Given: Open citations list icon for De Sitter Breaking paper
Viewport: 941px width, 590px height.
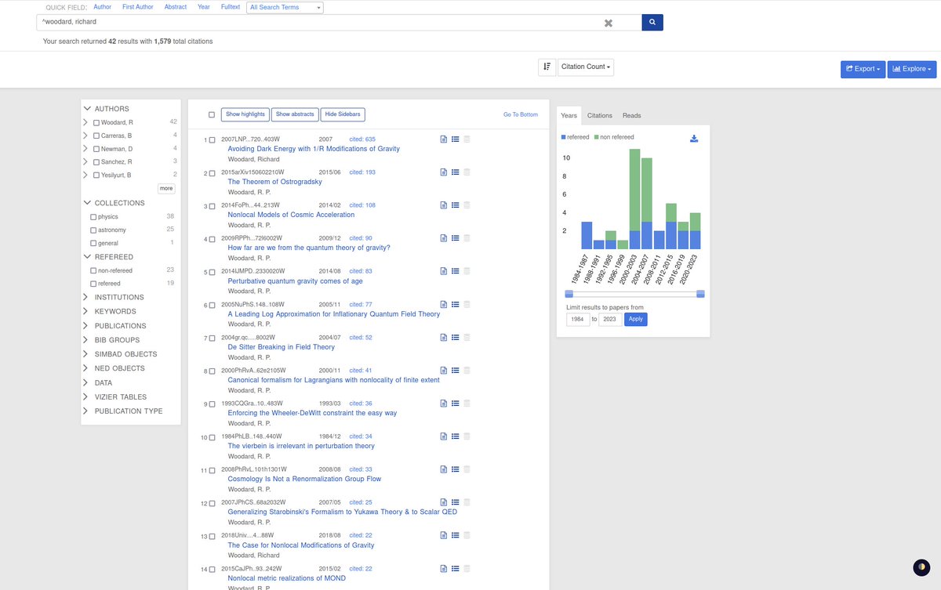Looking at the screenshot, I should pos(455,338).
